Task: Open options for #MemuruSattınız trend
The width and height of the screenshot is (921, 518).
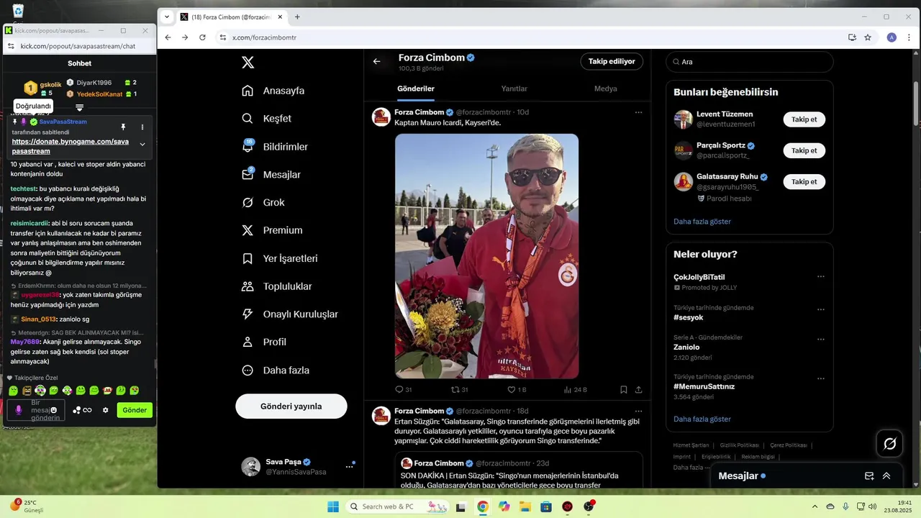Action: (x=821, y=379)
